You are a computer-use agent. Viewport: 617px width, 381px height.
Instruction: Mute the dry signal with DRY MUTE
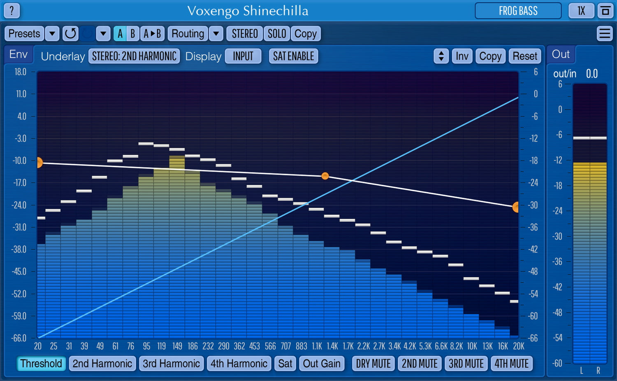tap(373, 364)
